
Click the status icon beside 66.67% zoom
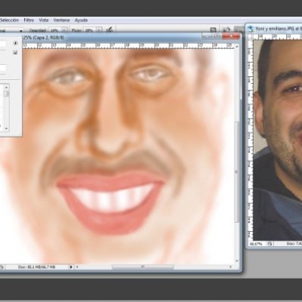pos(270,244)
